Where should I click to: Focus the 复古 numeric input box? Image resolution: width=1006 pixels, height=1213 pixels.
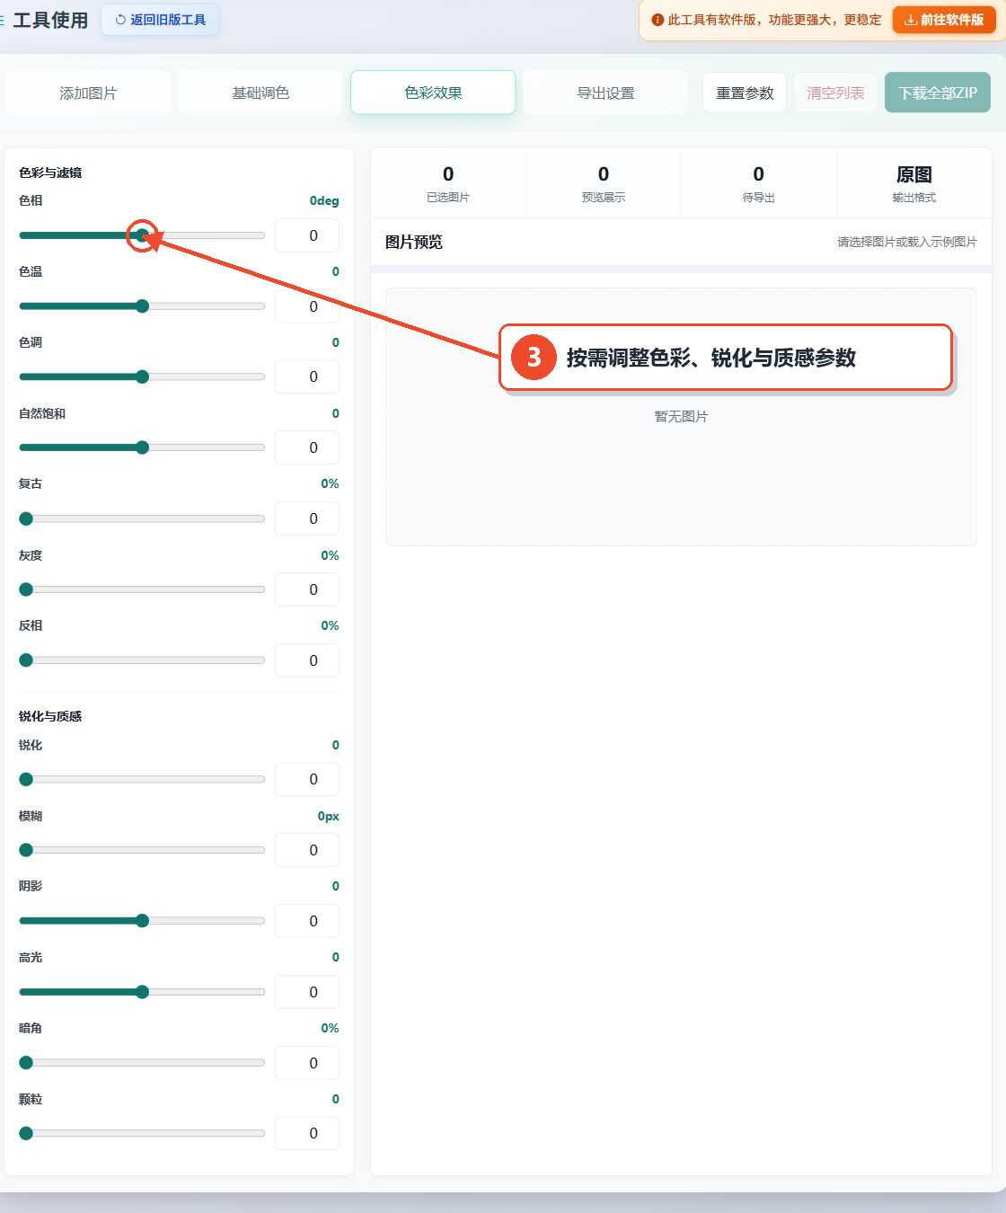[x=307, y=518]
